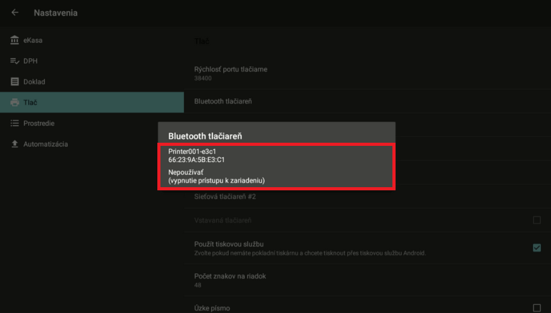Click the Tlač printer icon

[15, 103]
